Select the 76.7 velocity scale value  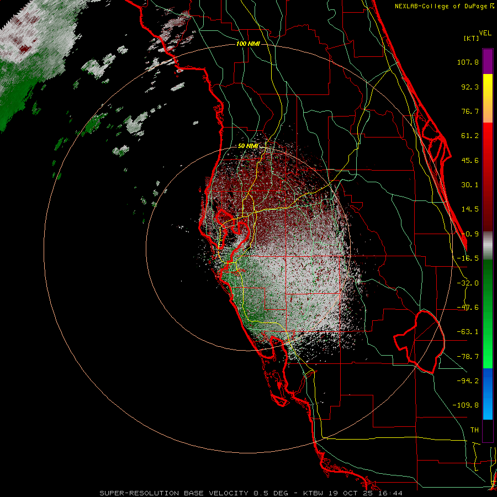[x=470, y=111]
